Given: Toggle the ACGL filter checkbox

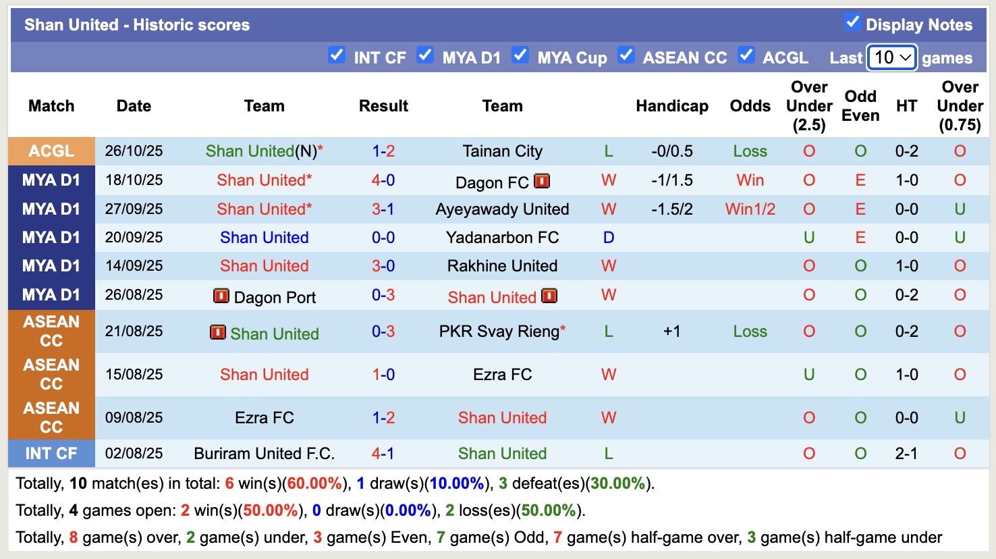Looking at the screenshot, I should (746, 55).
